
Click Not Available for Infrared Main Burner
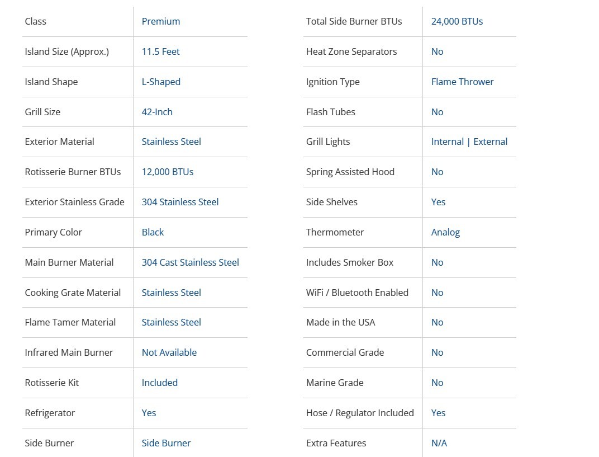click(x=169, y=352)
